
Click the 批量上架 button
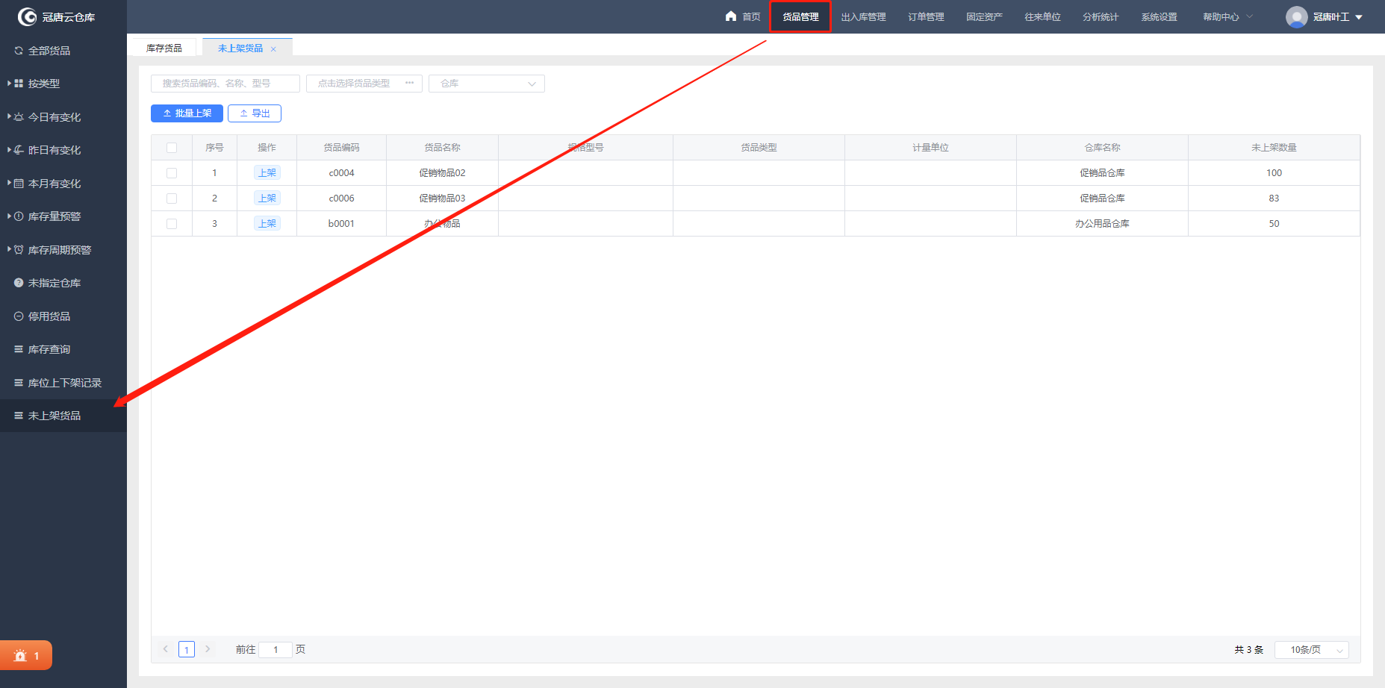point(187,113)
